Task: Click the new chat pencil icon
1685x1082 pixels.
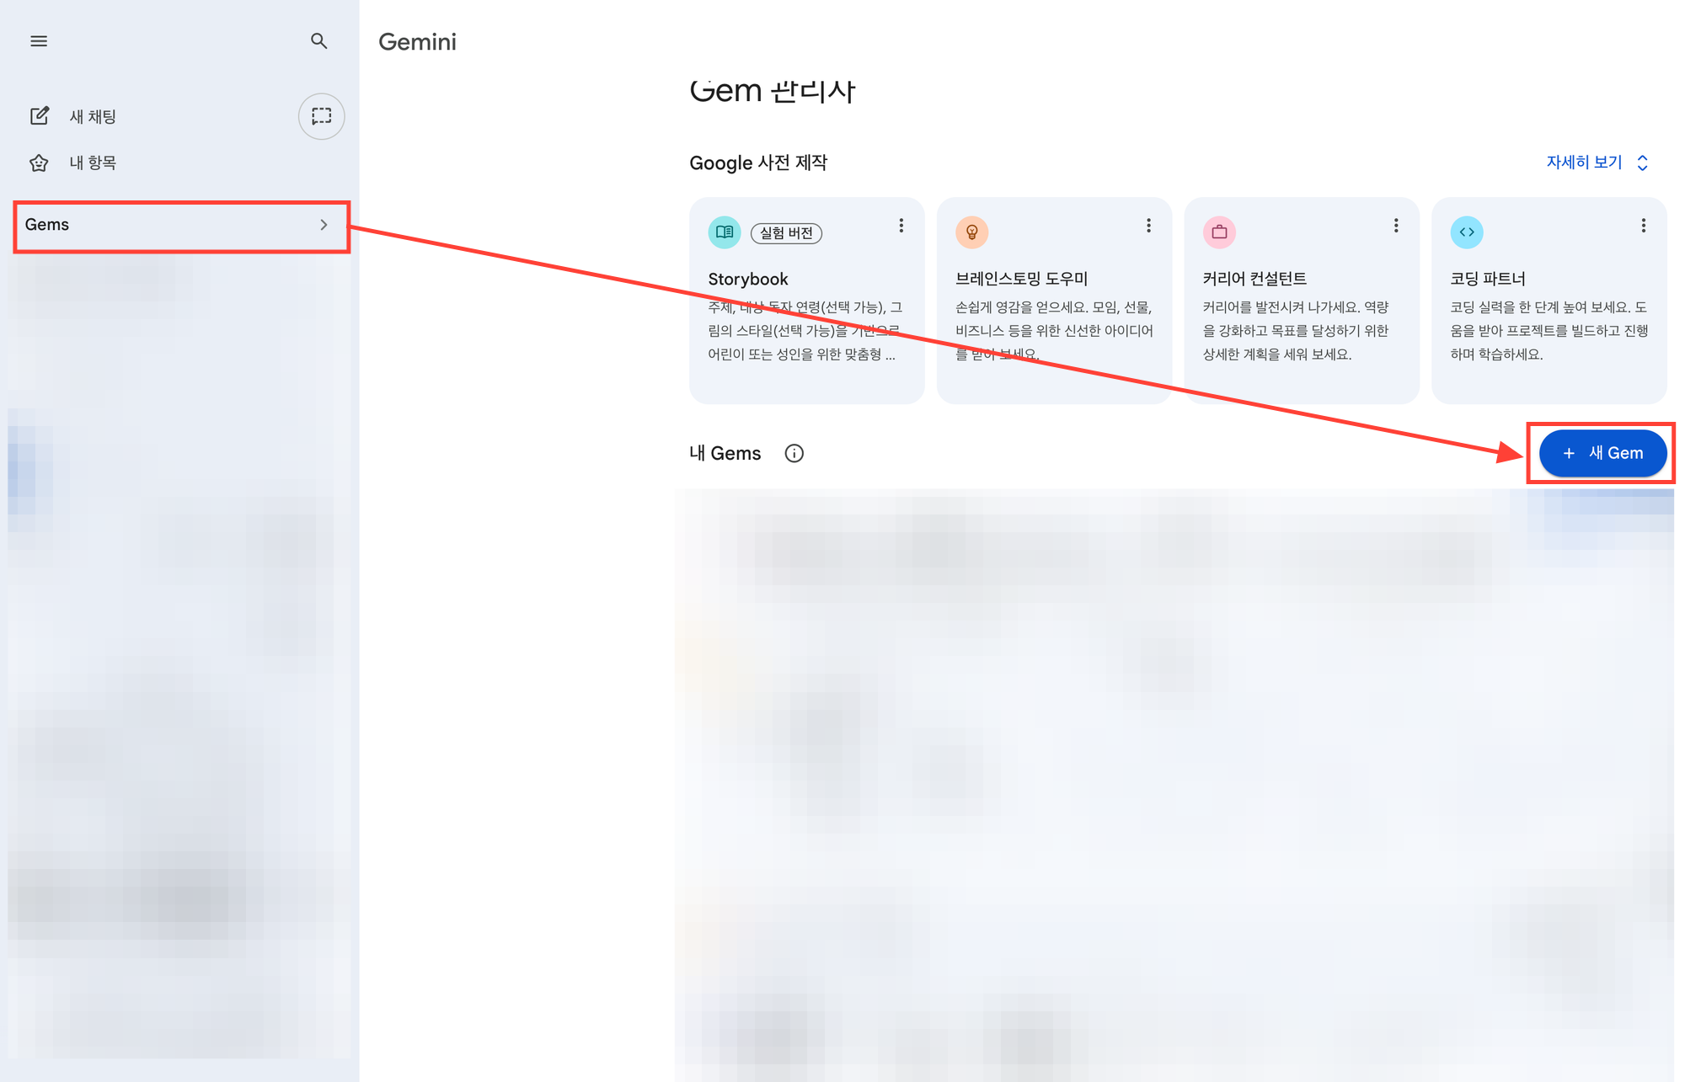Action: click(40, 116)
